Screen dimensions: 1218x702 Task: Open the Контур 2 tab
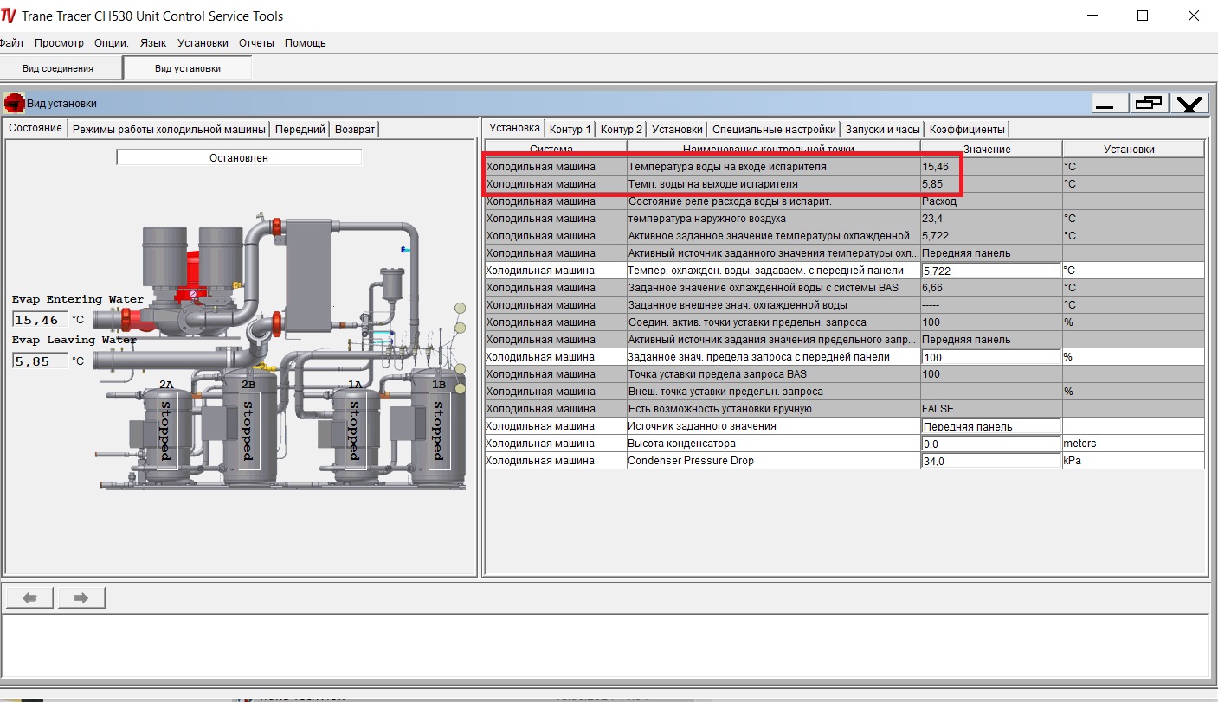click(x=622, y=129)
